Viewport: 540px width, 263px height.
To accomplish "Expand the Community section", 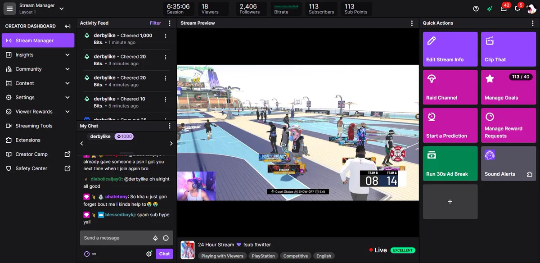I will (x=67, y=69).
